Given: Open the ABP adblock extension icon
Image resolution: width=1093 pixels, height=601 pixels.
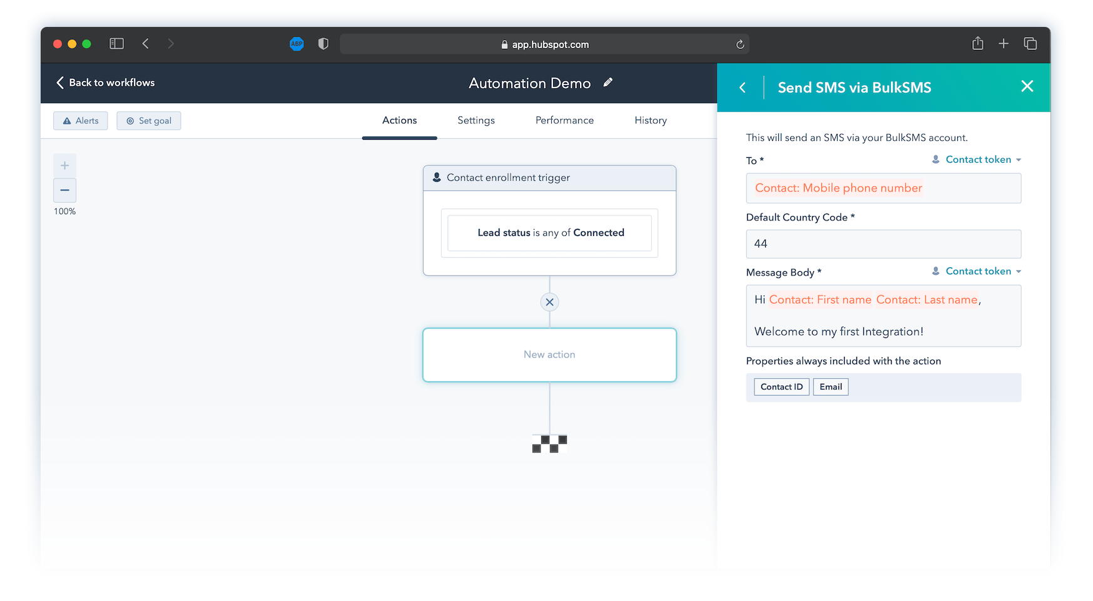Looking at the screenshot, I should (x=297, y=44).
